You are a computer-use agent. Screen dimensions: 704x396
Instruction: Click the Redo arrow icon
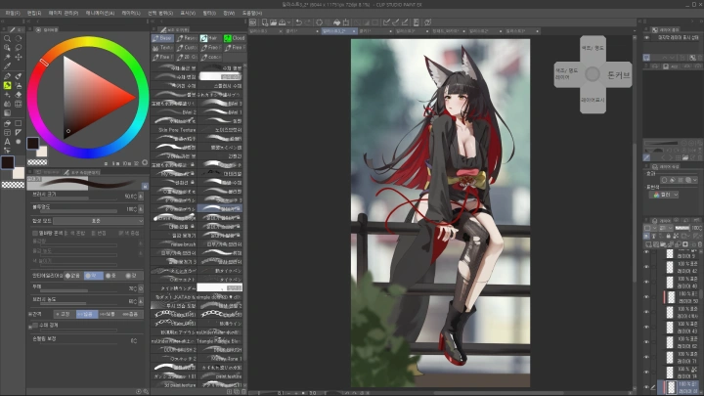pos(308,22)
